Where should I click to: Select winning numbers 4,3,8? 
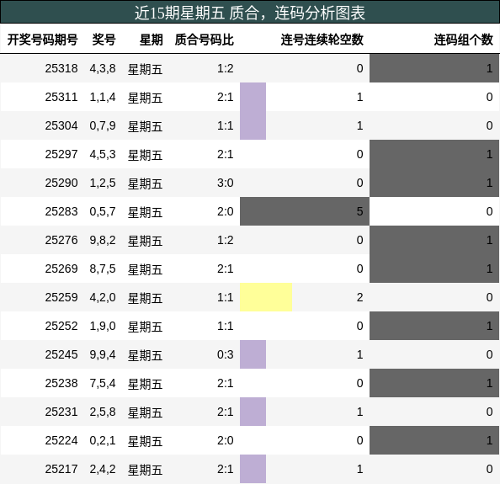103,68
